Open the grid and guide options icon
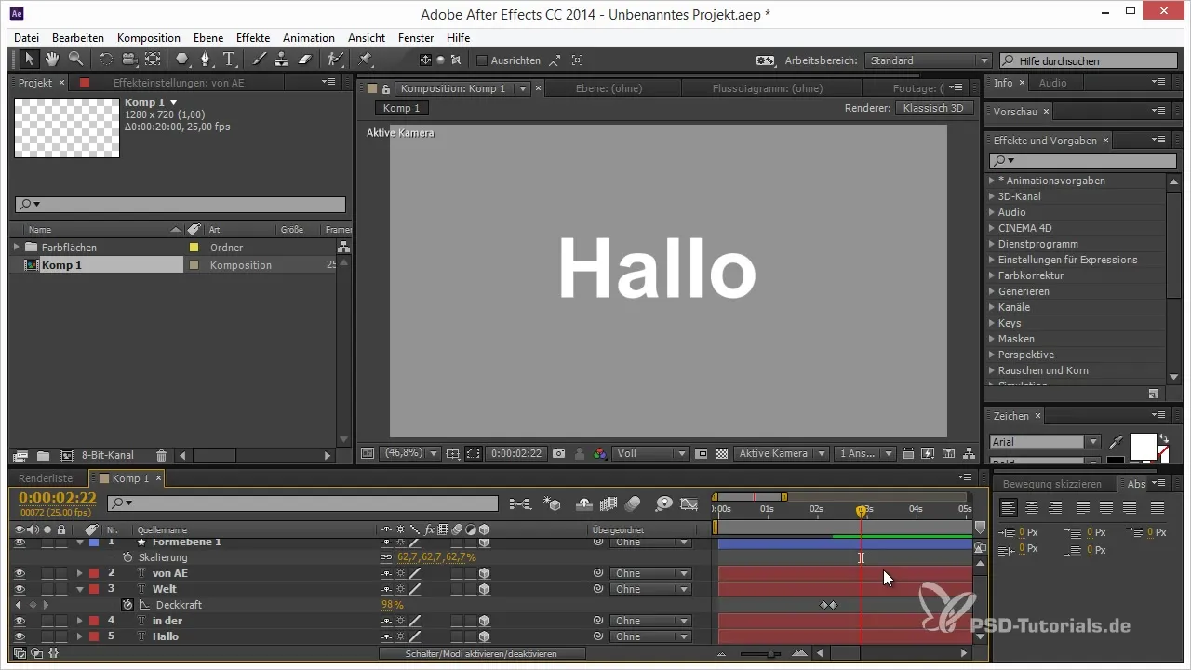 [452, 453]
